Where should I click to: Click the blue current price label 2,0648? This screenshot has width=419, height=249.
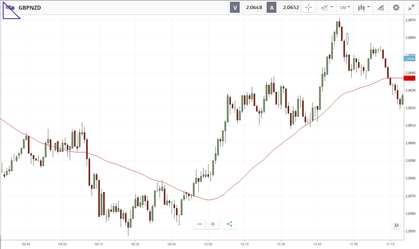click(x=409, y=59)
